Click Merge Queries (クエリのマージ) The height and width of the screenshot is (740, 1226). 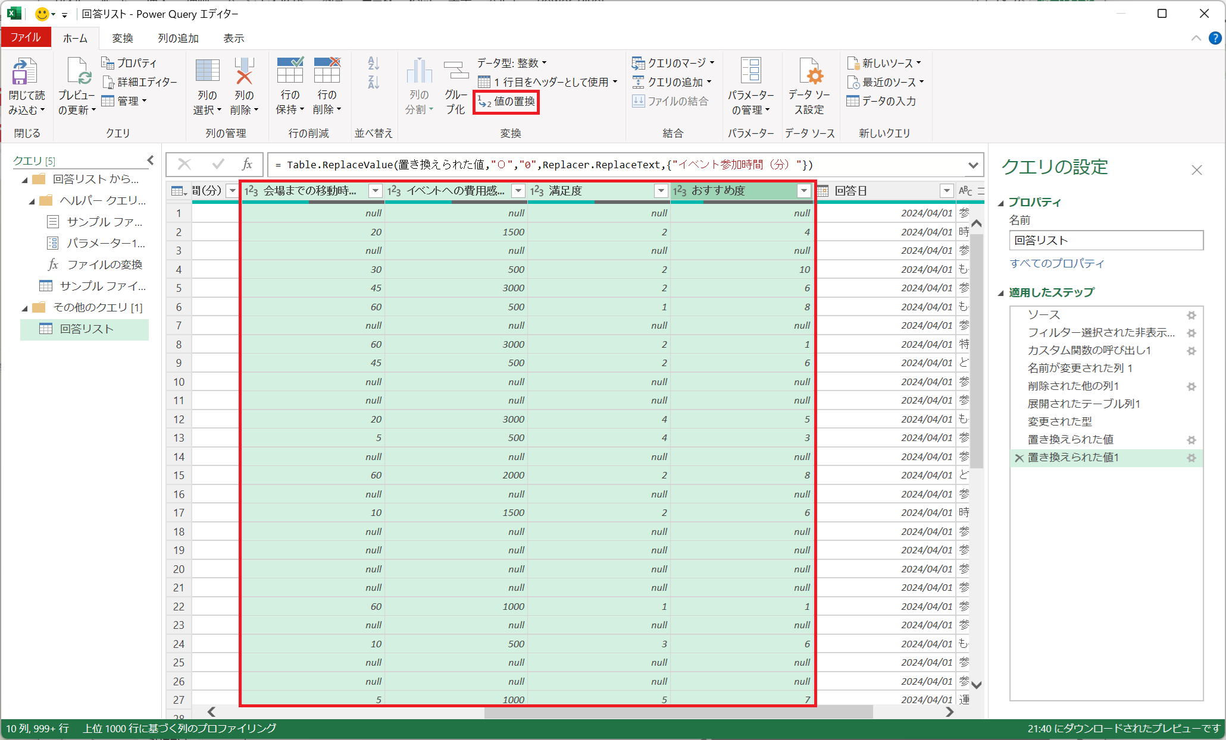[673, 63]
